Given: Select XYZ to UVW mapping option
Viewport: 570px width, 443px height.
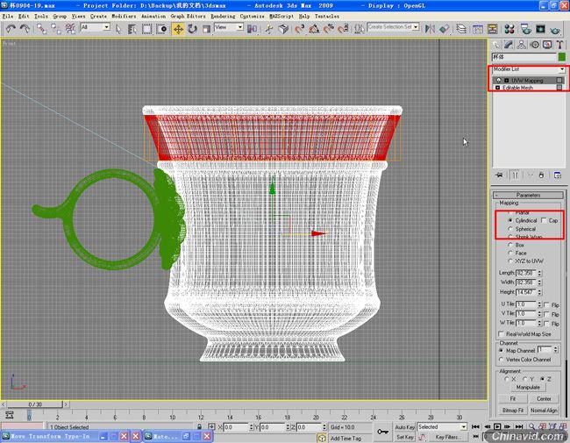Looking at the screenshot, I should (x=510, y=261).
